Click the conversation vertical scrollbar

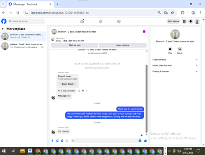[146, 99]
